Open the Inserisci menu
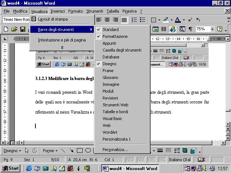The image size is (231, 173). [x=58, y=11]
